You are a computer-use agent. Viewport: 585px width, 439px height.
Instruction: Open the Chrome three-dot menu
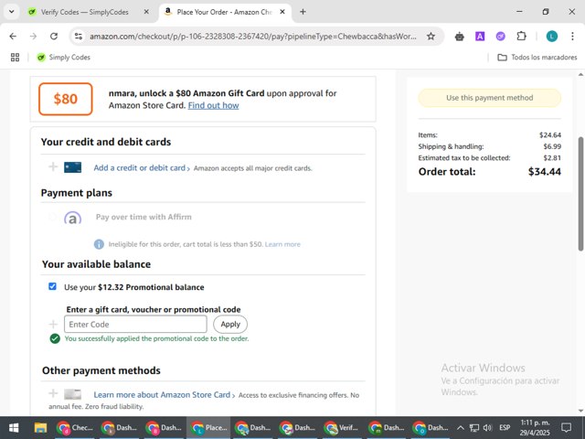tap(572, 37)
